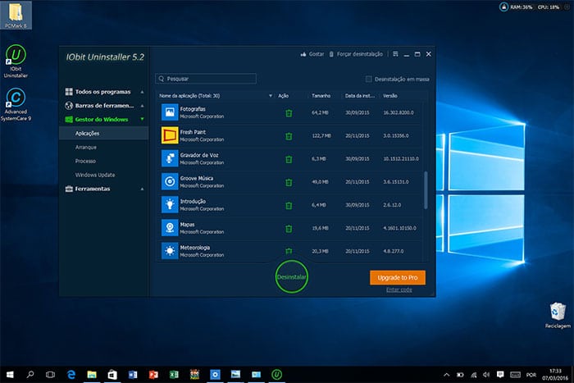
Task: Open Forçar desinstalação from the title bar
Action: tap(356, 54)
